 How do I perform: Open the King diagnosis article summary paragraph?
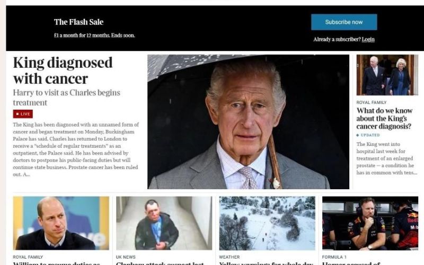click(76, 149)
